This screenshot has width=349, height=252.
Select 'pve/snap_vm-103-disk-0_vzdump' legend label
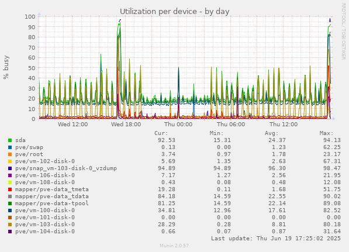[66, 168]
